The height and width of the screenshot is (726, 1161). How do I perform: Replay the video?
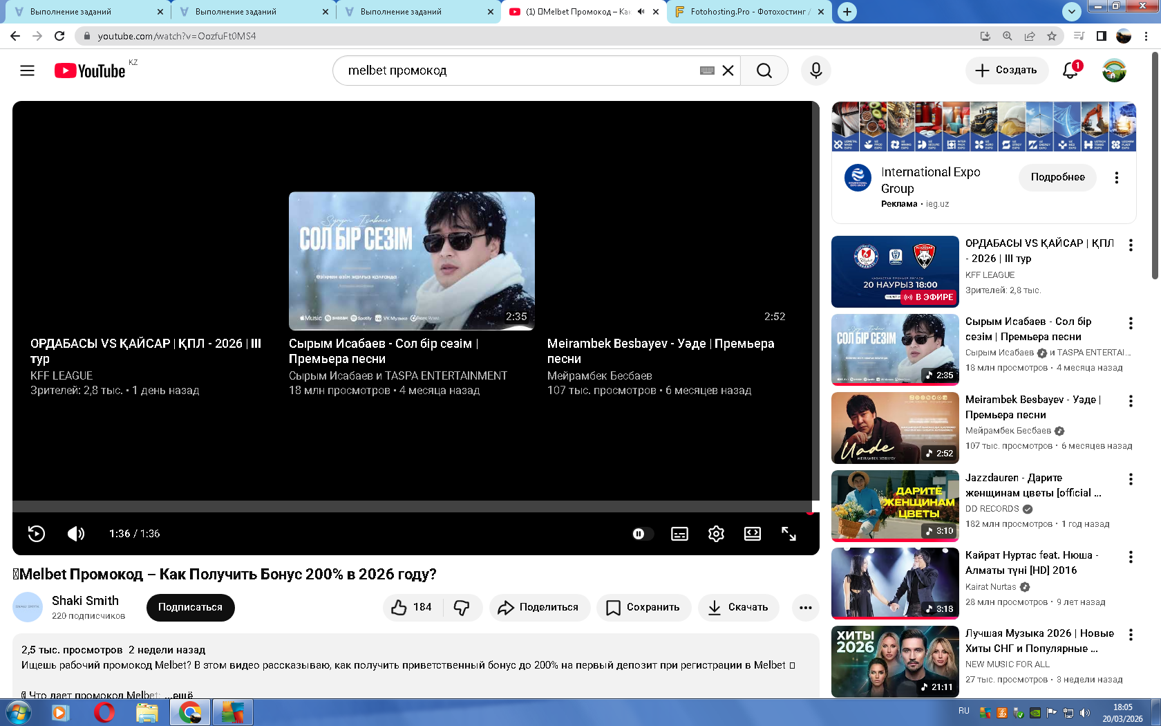[37, 534]
